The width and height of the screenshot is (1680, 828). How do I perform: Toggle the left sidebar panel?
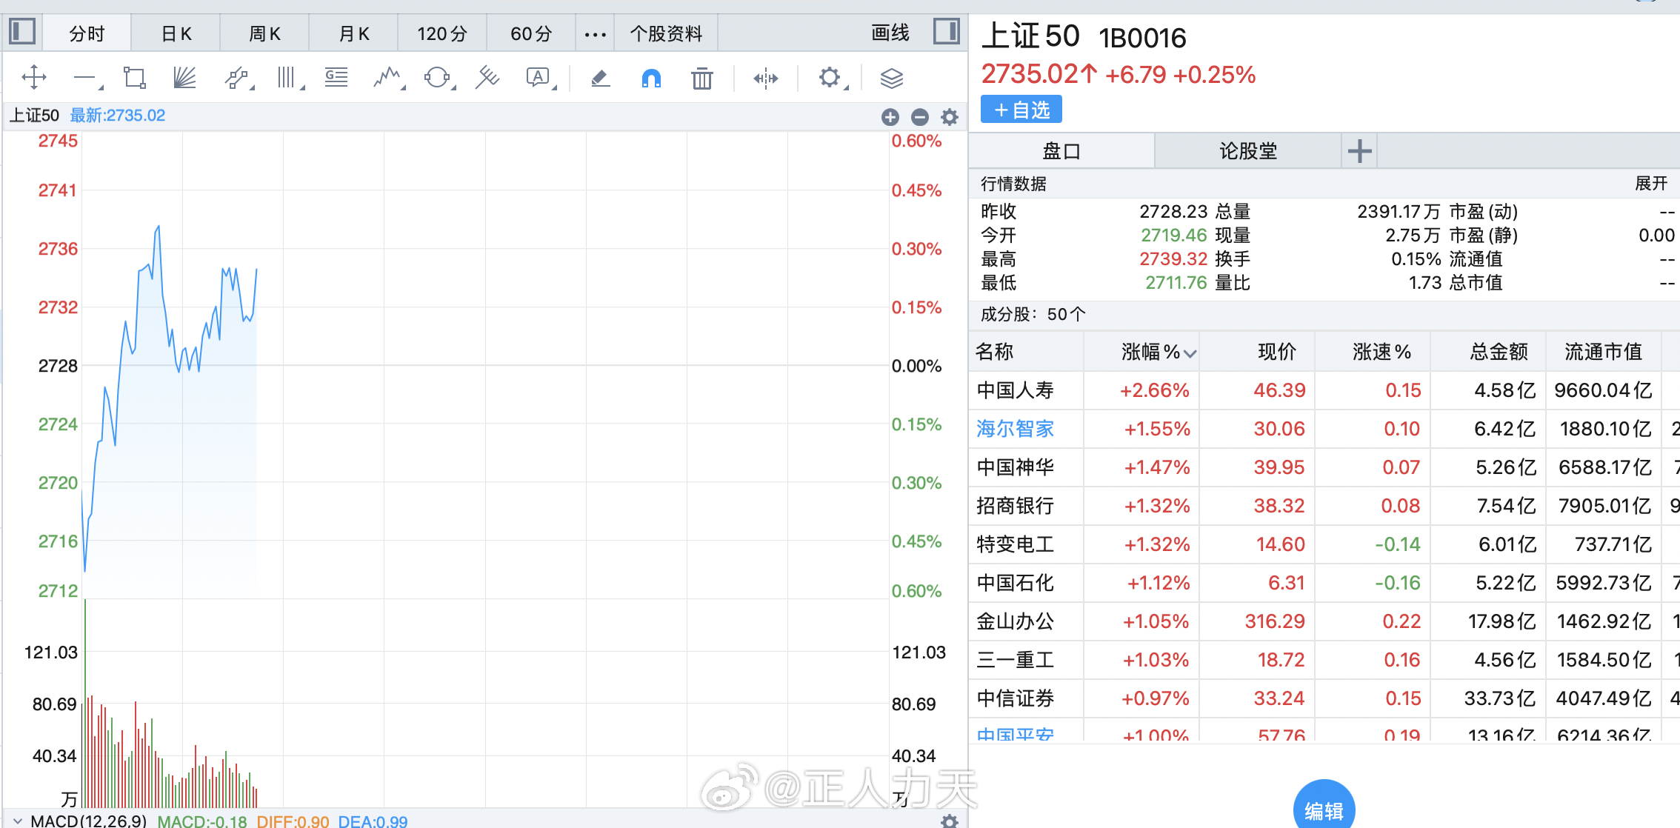(x=22, y=32)
